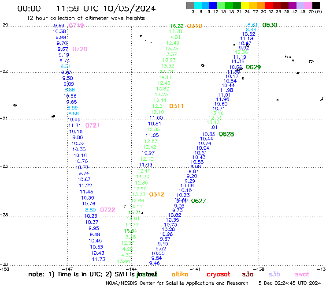Screen dimensions: 326x287
Task: Click the pink 0719 time marker
Action: click(76, 26)
